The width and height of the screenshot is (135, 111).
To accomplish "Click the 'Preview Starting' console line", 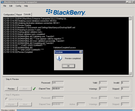I will click(x=17, y=25).
